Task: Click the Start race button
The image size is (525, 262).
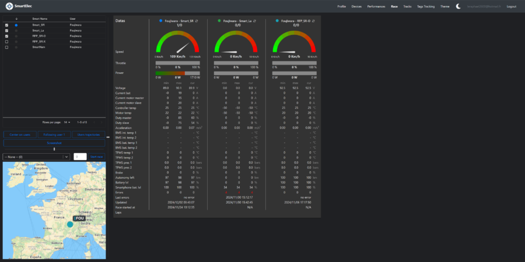Action: click(97, 157)
